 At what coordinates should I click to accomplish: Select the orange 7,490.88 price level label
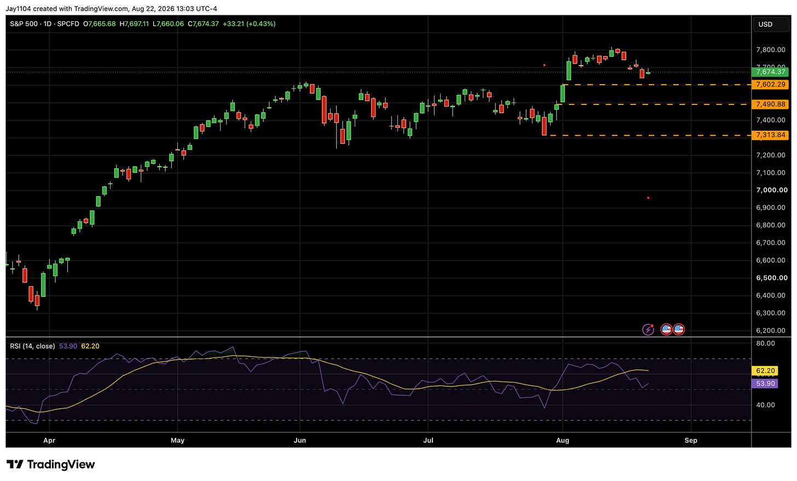click(x=771, y=104)
